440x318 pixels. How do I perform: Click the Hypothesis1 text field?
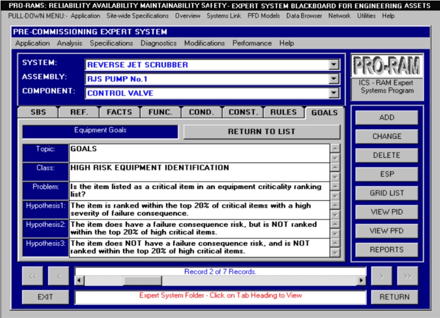199,210
